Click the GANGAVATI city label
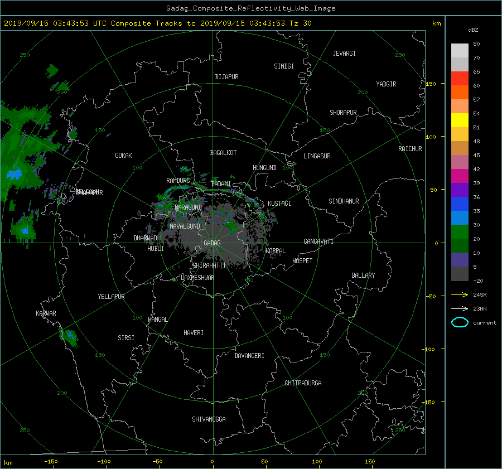 (318, 241)
